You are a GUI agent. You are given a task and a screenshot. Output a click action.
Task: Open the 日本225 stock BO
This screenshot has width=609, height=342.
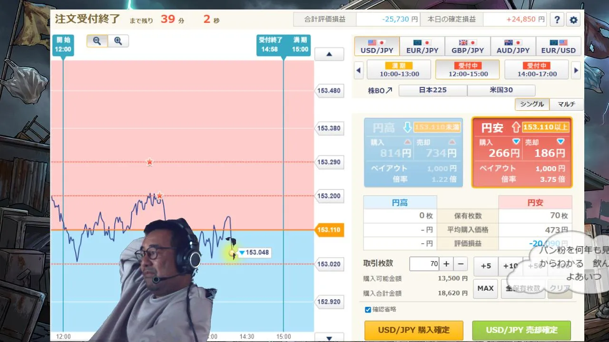[433, 90]
